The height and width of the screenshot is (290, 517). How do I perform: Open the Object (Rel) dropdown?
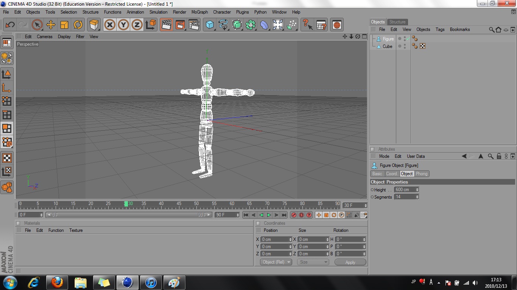tap(276, 262)
